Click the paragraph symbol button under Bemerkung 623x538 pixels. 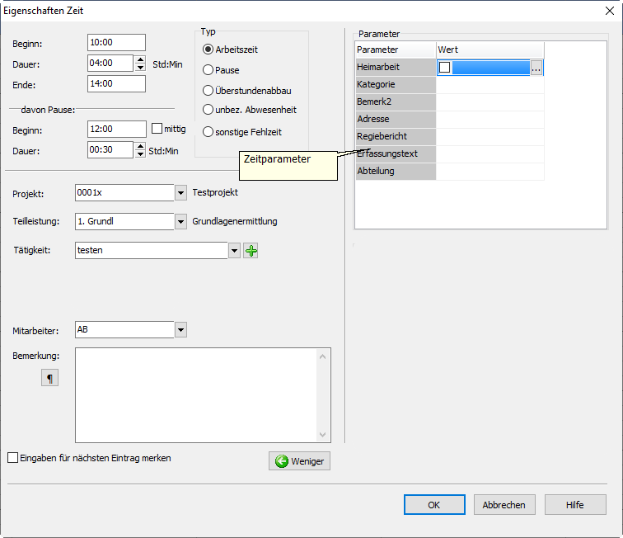click(50, 378)
